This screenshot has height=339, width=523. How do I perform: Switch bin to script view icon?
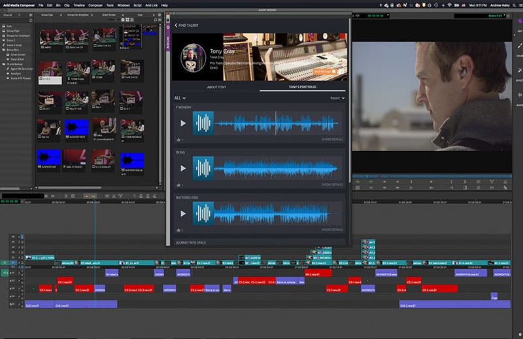click(x=132, y=20)
